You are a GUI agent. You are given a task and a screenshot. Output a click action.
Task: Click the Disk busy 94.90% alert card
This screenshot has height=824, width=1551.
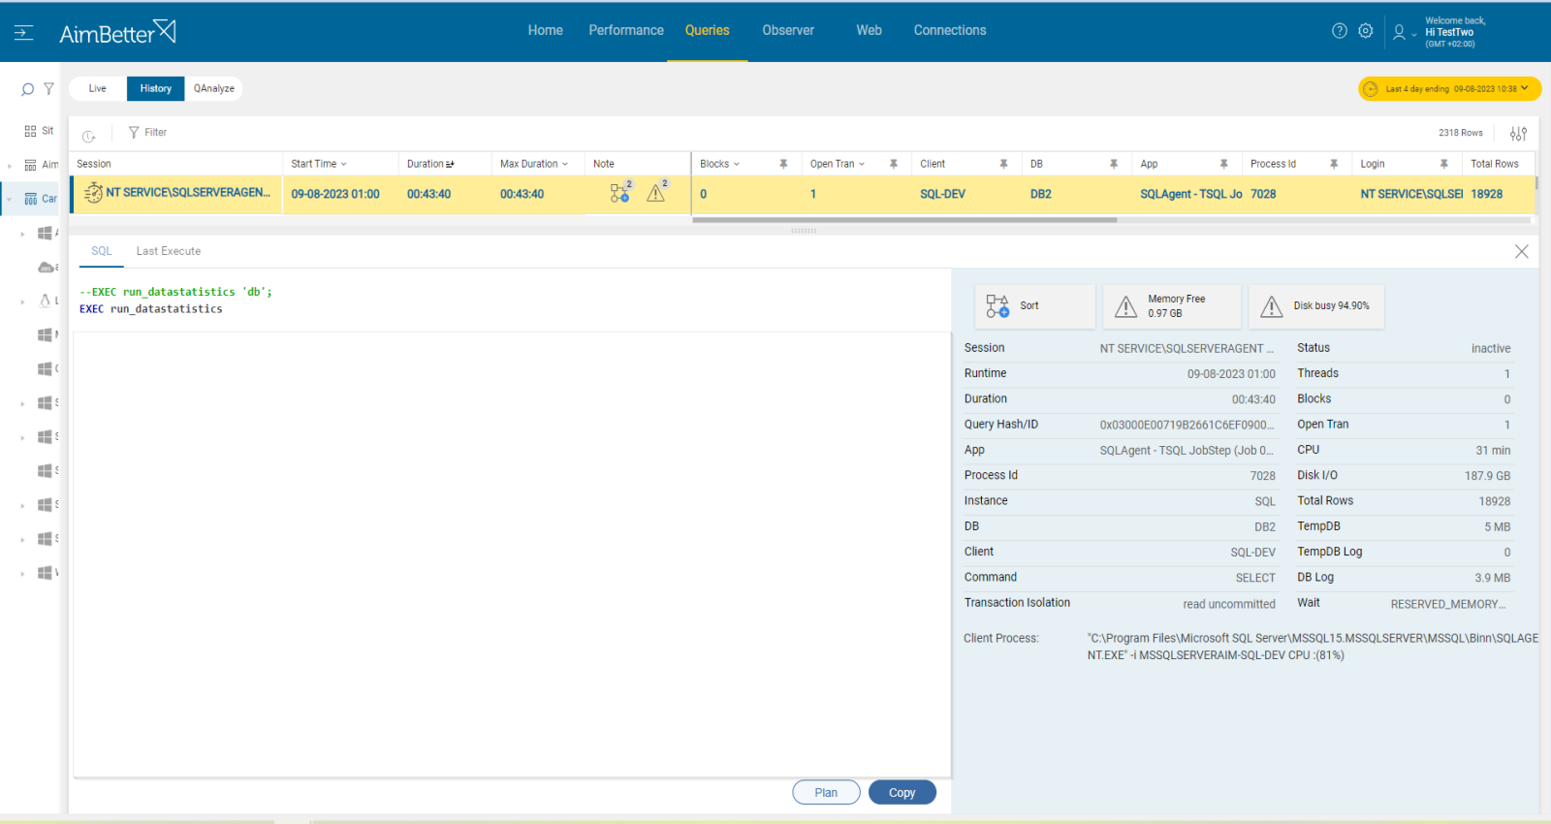pyautogui.click(x=1316, y=306)
